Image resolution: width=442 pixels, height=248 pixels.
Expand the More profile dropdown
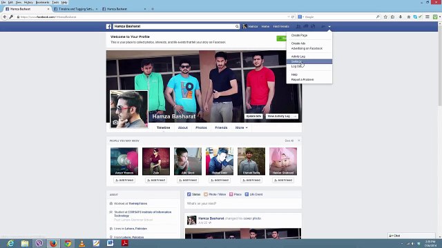click(x=241, y=127)
